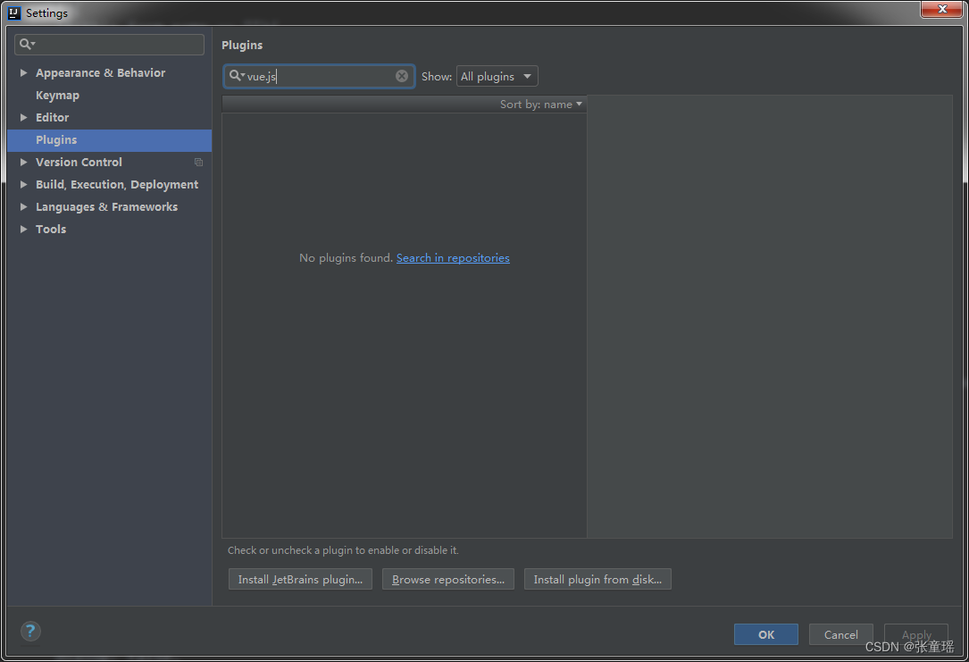Click the settings search magnifier icon
The height and width of the screenshot is (662, 969).
tap(27, 44)
